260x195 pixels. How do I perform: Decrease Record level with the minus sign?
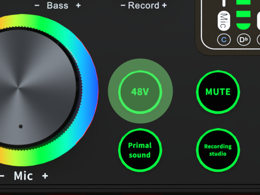(x=123, y=6)
